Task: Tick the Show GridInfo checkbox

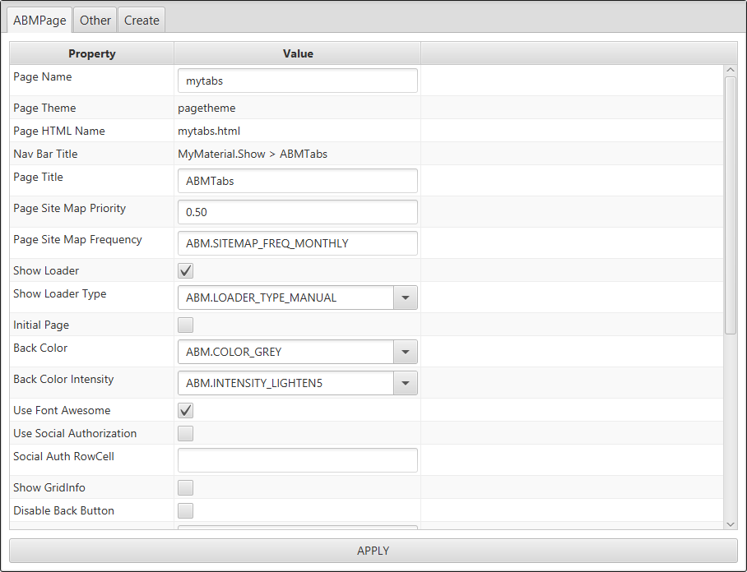Action: [x=186, y=487]
